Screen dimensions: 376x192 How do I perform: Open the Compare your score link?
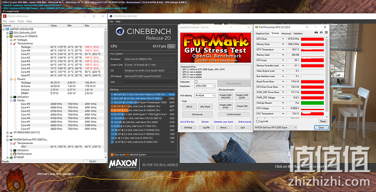(x=224, y=122)
